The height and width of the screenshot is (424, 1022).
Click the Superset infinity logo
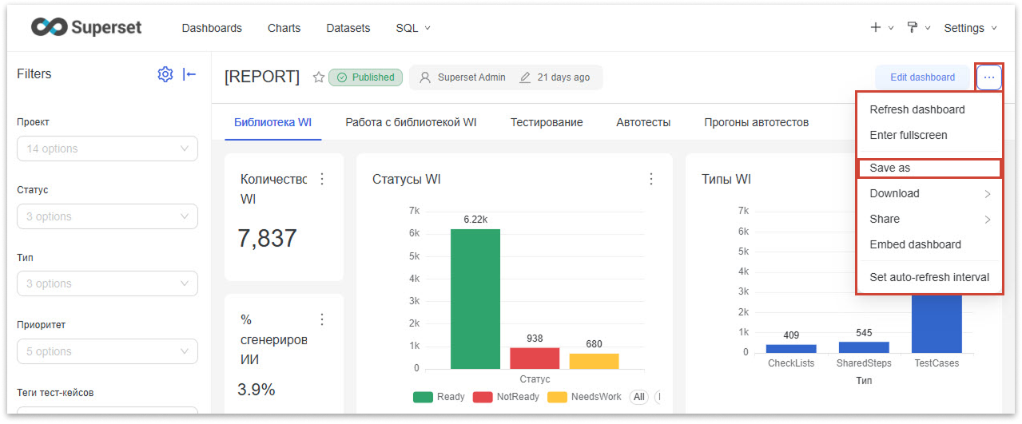coord(49,27)
